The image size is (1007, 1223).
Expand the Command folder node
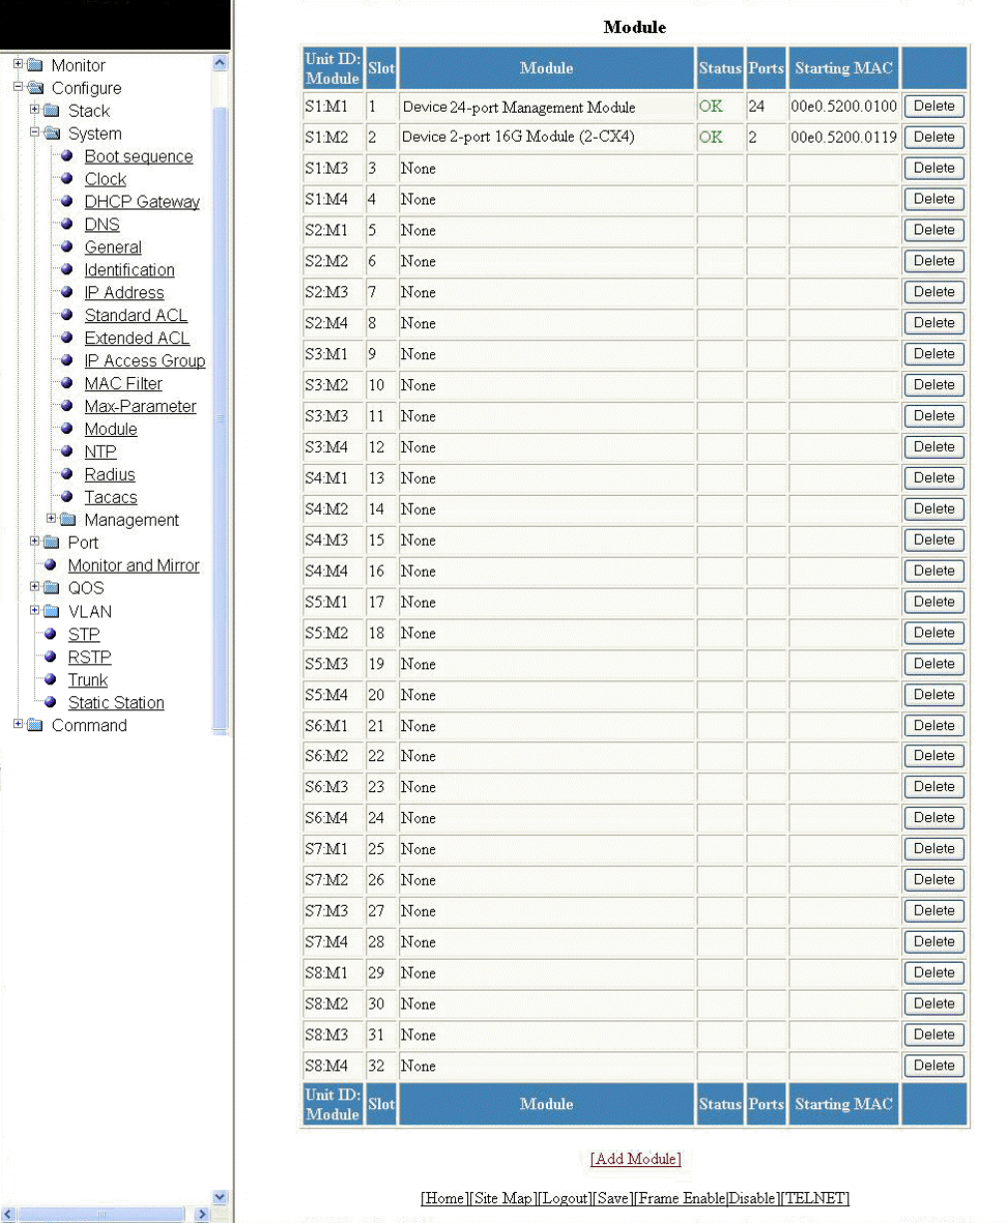pyautogui.click(x=18, y=725)
